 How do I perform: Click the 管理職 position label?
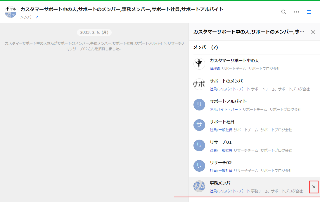click(215, 69)
